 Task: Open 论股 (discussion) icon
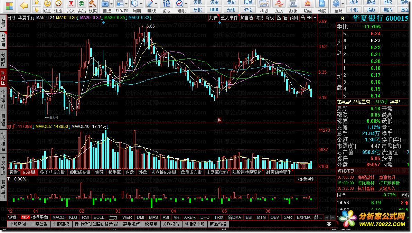tap(166, 4)
